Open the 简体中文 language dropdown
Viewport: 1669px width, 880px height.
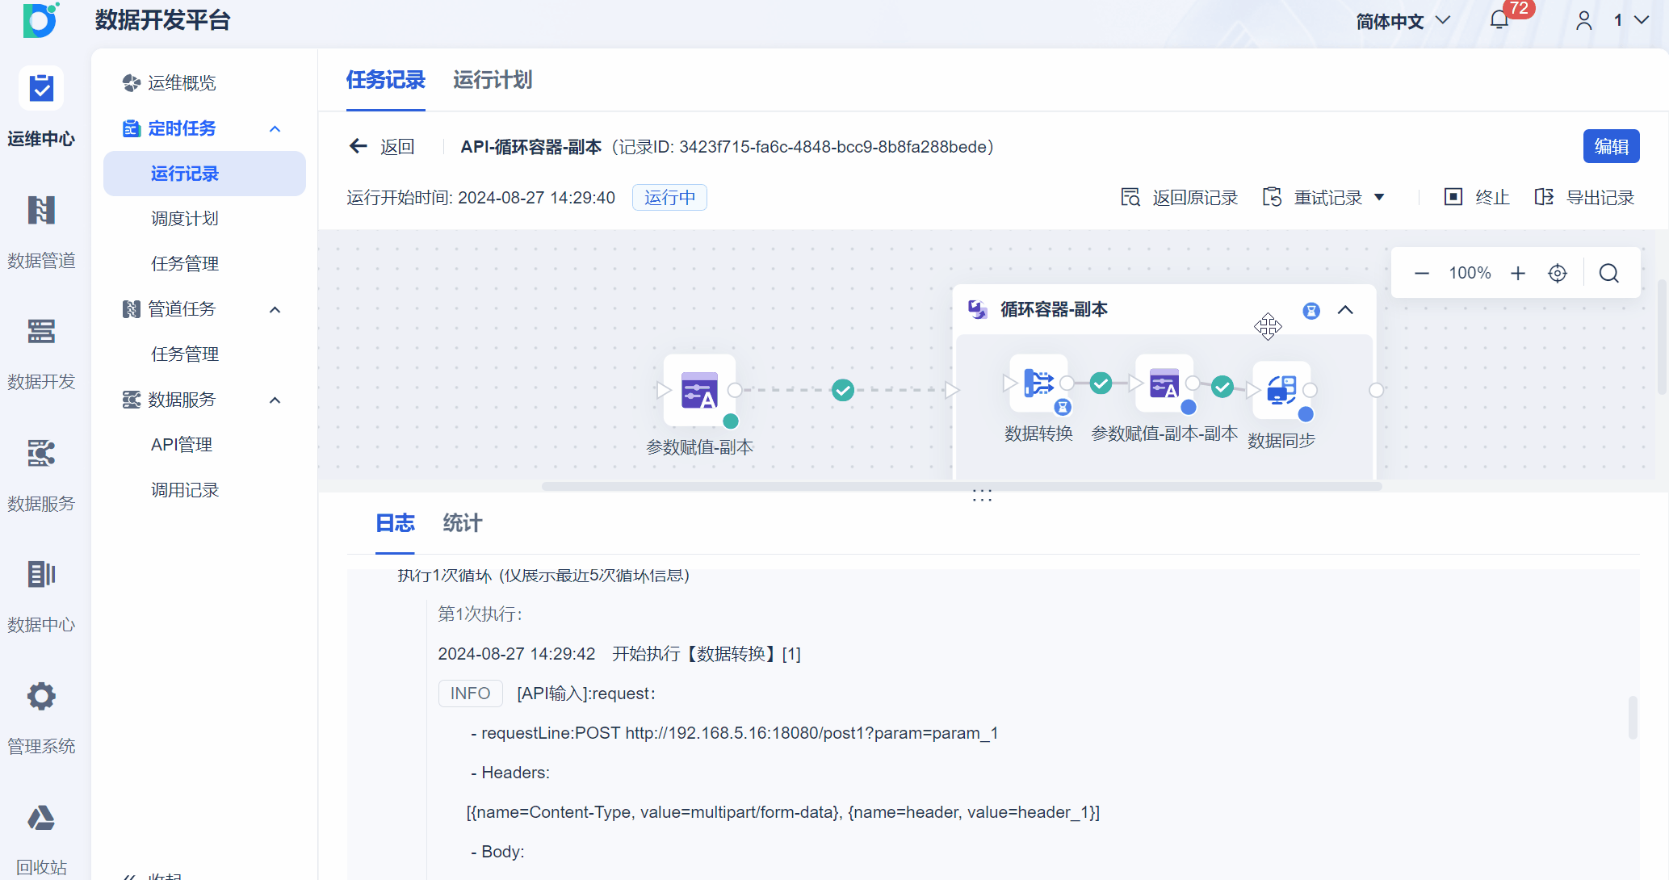click(1403, 21)
